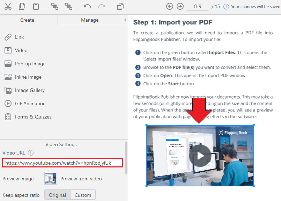Click the 'Preview from video' text
The height and width of the screenshot is (201, 281).
point(81,179)
